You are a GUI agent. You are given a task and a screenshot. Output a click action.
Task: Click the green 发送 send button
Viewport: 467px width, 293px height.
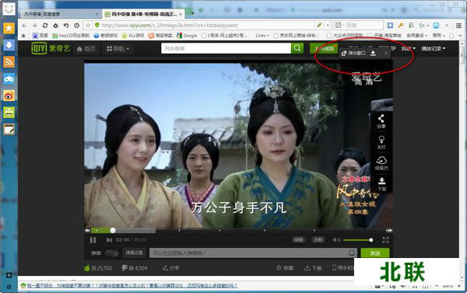pos(375,253)
